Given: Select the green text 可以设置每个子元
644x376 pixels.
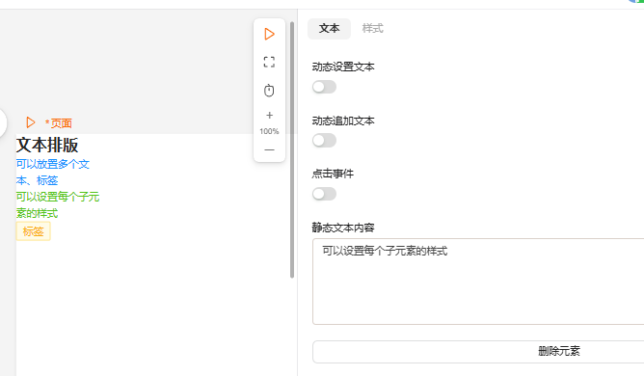Looking at the screenshot, I should 58,197.
